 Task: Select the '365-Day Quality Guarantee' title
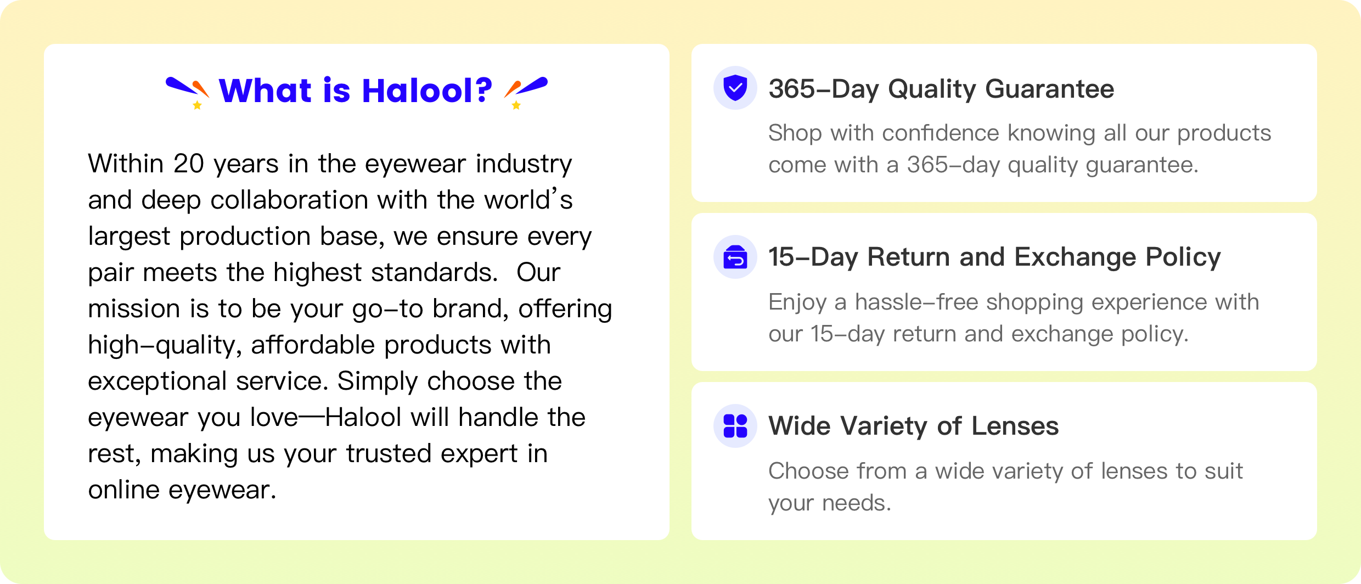(x=941, y=89)
